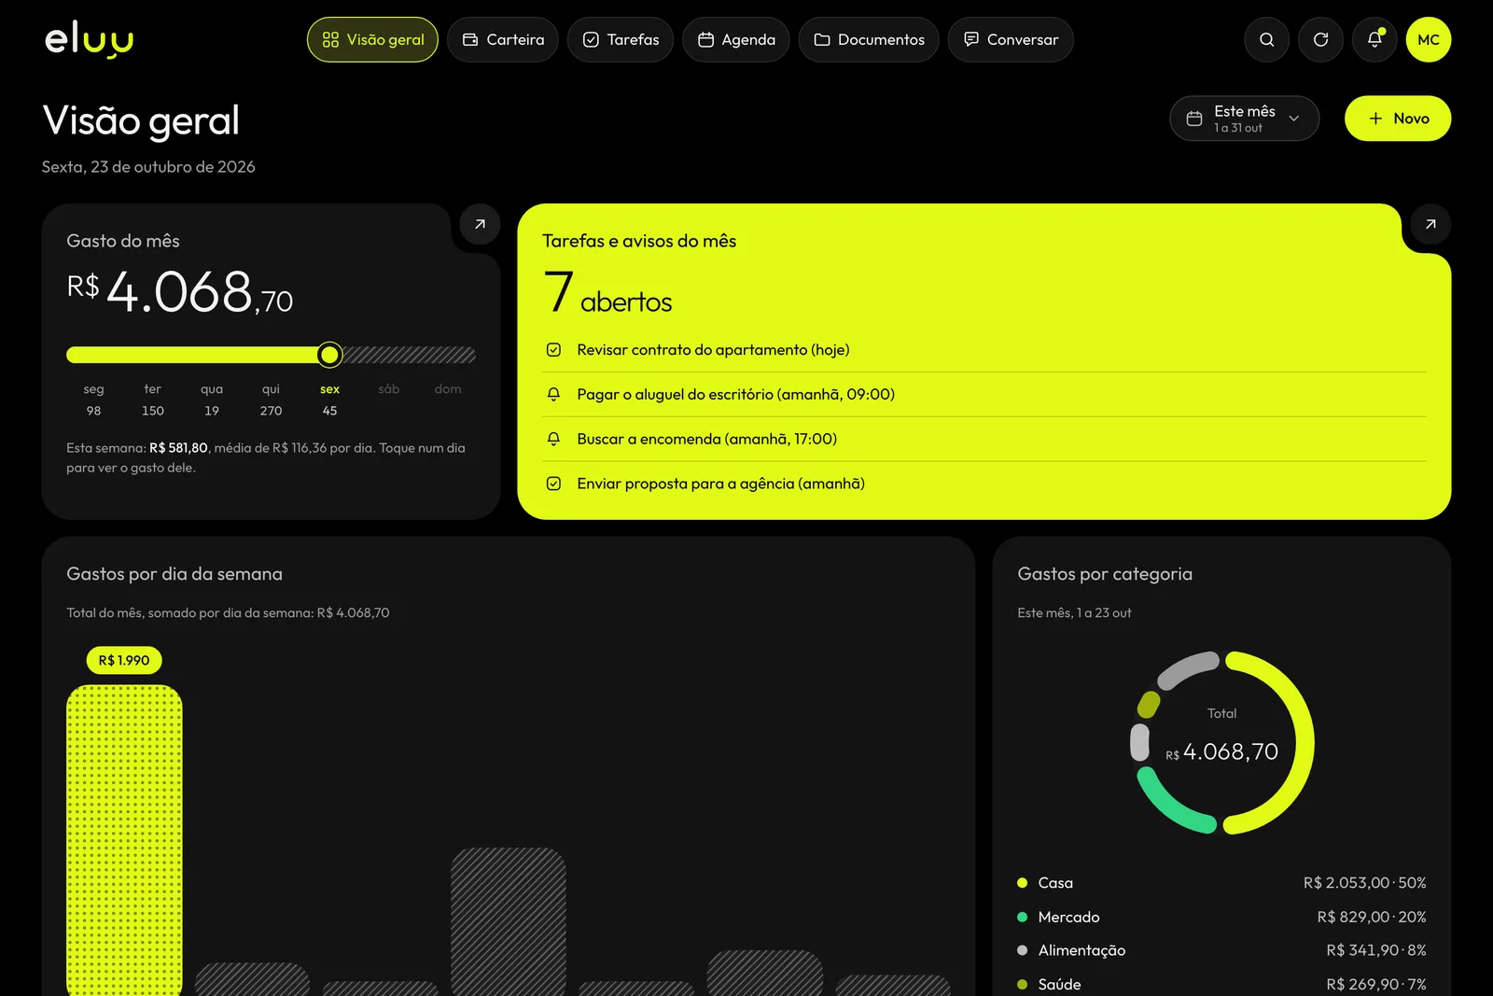
Task: Go to the Agenda tab
Action: 736,40
